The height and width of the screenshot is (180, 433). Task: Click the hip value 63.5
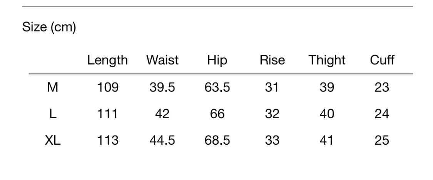[217, 88]
